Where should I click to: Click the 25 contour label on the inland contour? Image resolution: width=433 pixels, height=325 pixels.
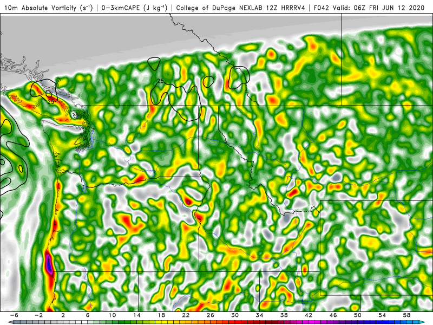pyautogui.click(x=160, y=81)
